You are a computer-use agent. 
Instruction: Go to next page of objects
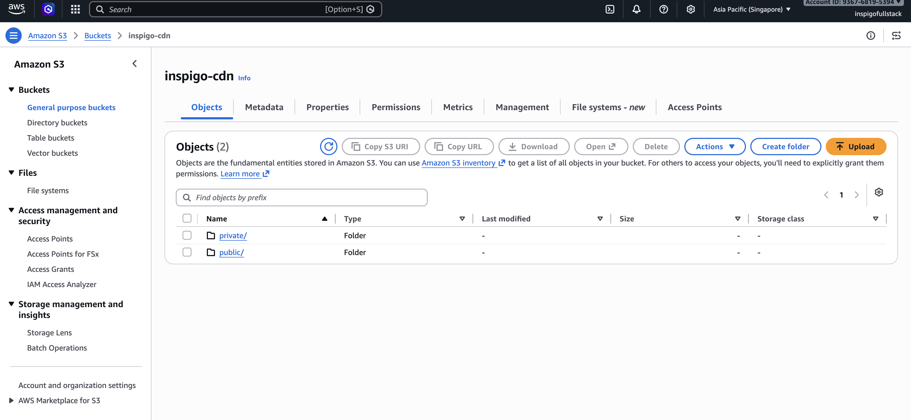[x=856, y=195]
